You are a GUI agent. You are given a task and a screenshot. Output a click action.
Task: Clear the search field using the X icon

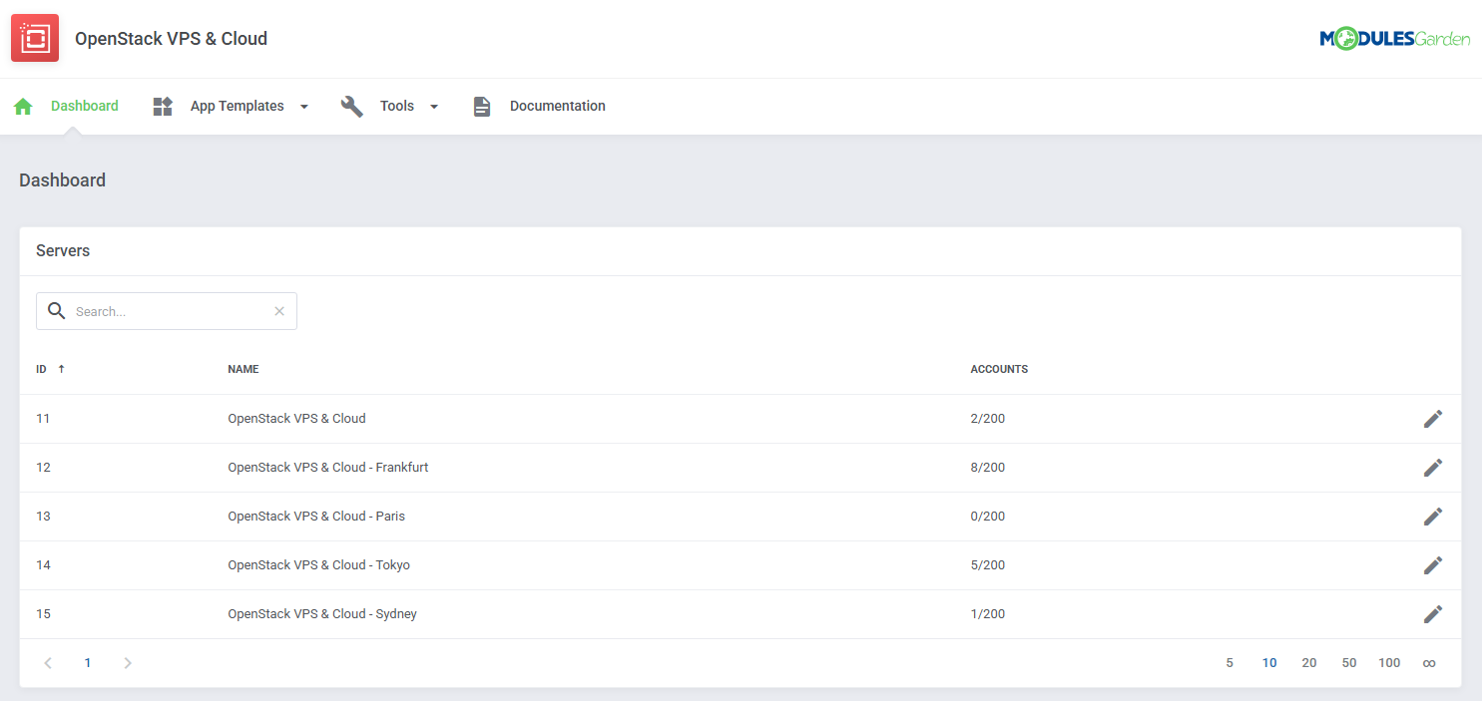pos(279,310)
